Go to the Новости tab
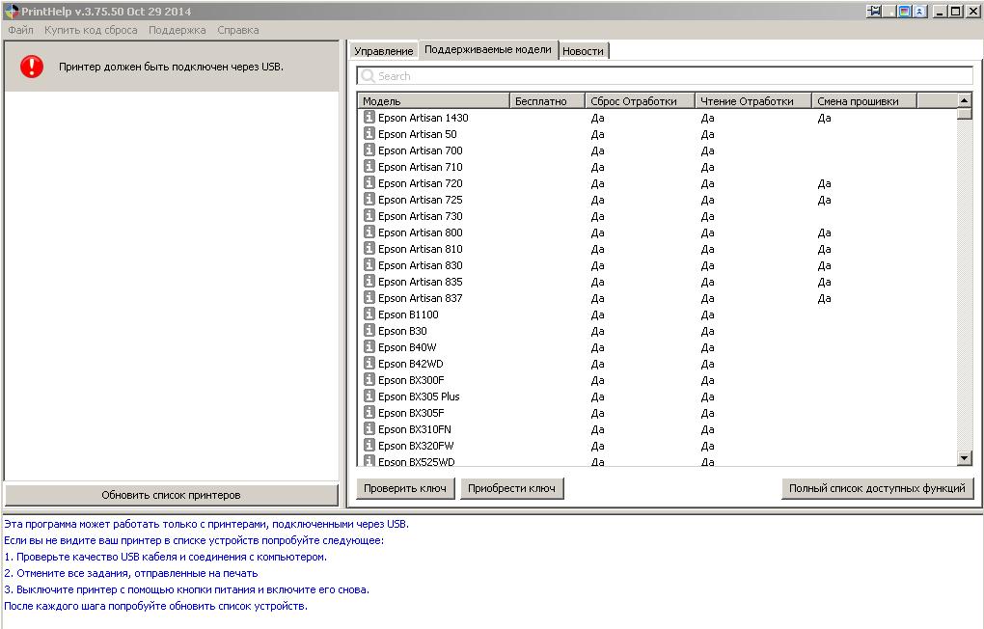984x629 pixels. 583,51
